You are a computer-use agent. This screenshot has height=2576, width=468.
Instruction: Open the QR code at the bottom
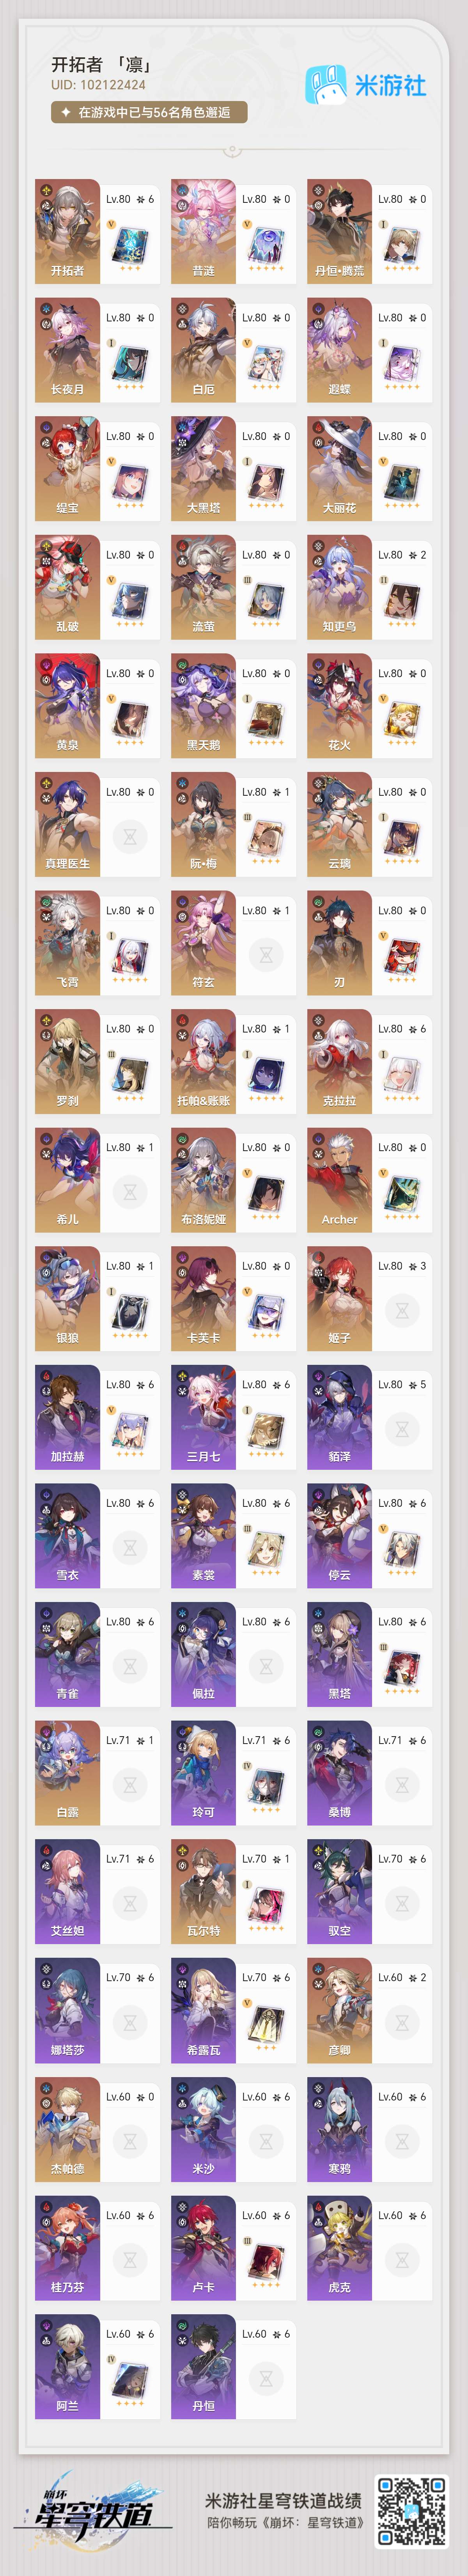tap(411, 2511)
